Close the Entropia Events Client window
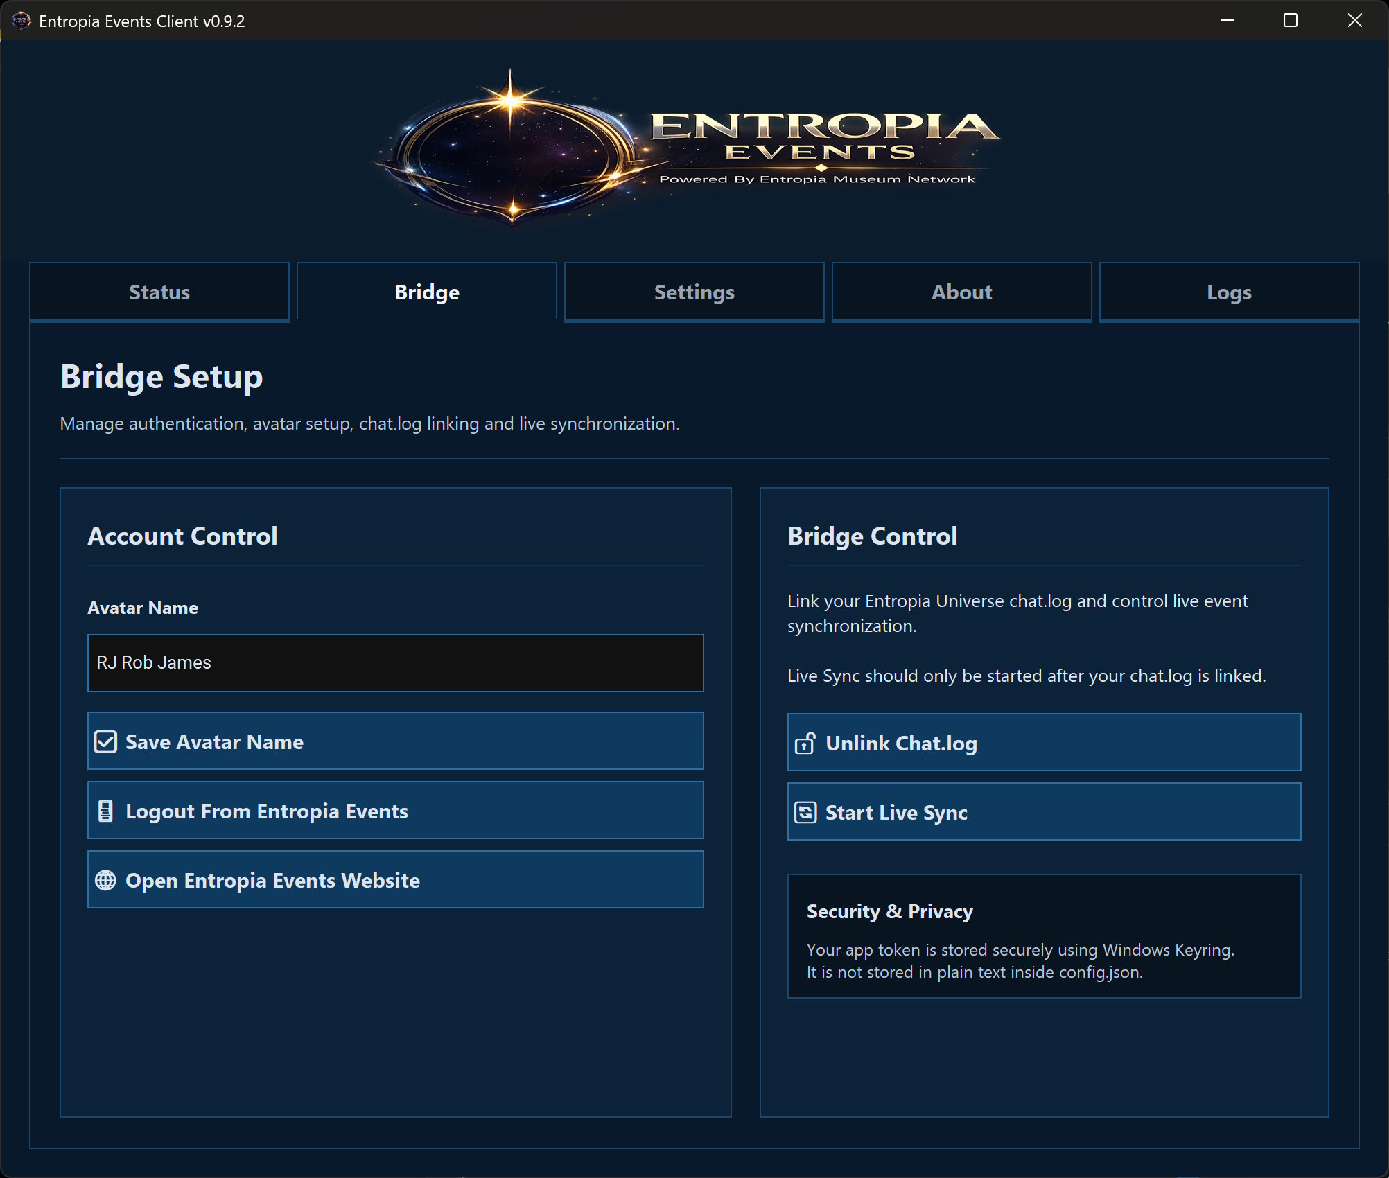The height and width of the screenshot is (1178, 1389). [x=1355, y=21]
